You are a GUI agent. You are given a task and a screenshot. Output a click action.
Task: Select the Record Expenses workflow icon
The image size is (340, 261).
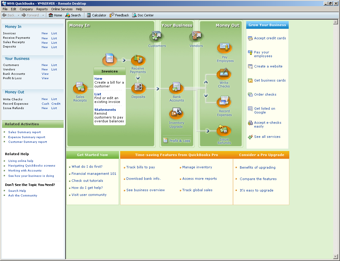[224, 102]
